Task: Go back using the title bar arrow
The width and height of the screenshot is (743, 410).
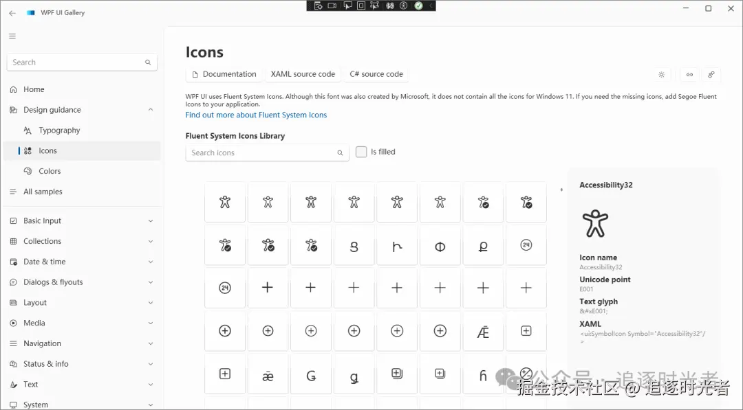Action: (x=12, y=13)
